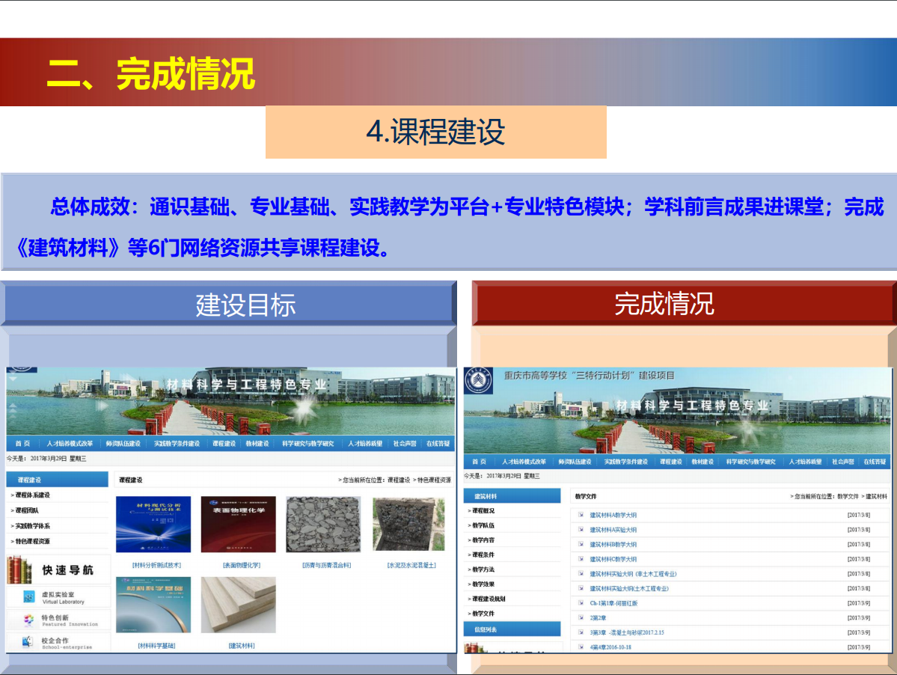Click the Featured Innovation colorful icon
The height and width of the screenshot is (675, 897).
tap(29, 620)
